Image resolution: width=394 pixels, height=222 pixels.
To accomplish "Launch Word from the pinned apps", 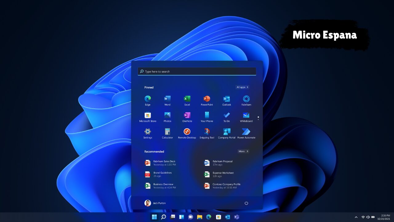I will 167,99.
